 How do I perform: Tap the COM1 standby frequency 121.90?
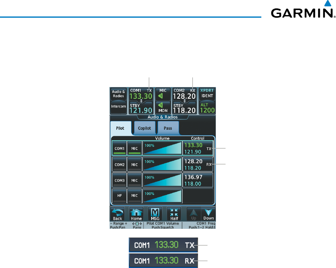(141, 108)
